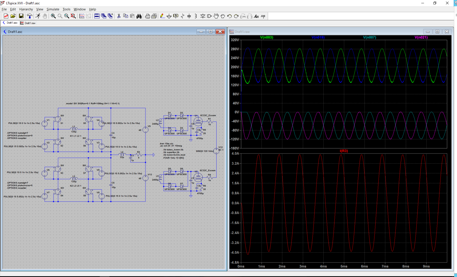The image size is (457, 277).
Task: Zoom out with the minus magnifier
Action: 67,16
